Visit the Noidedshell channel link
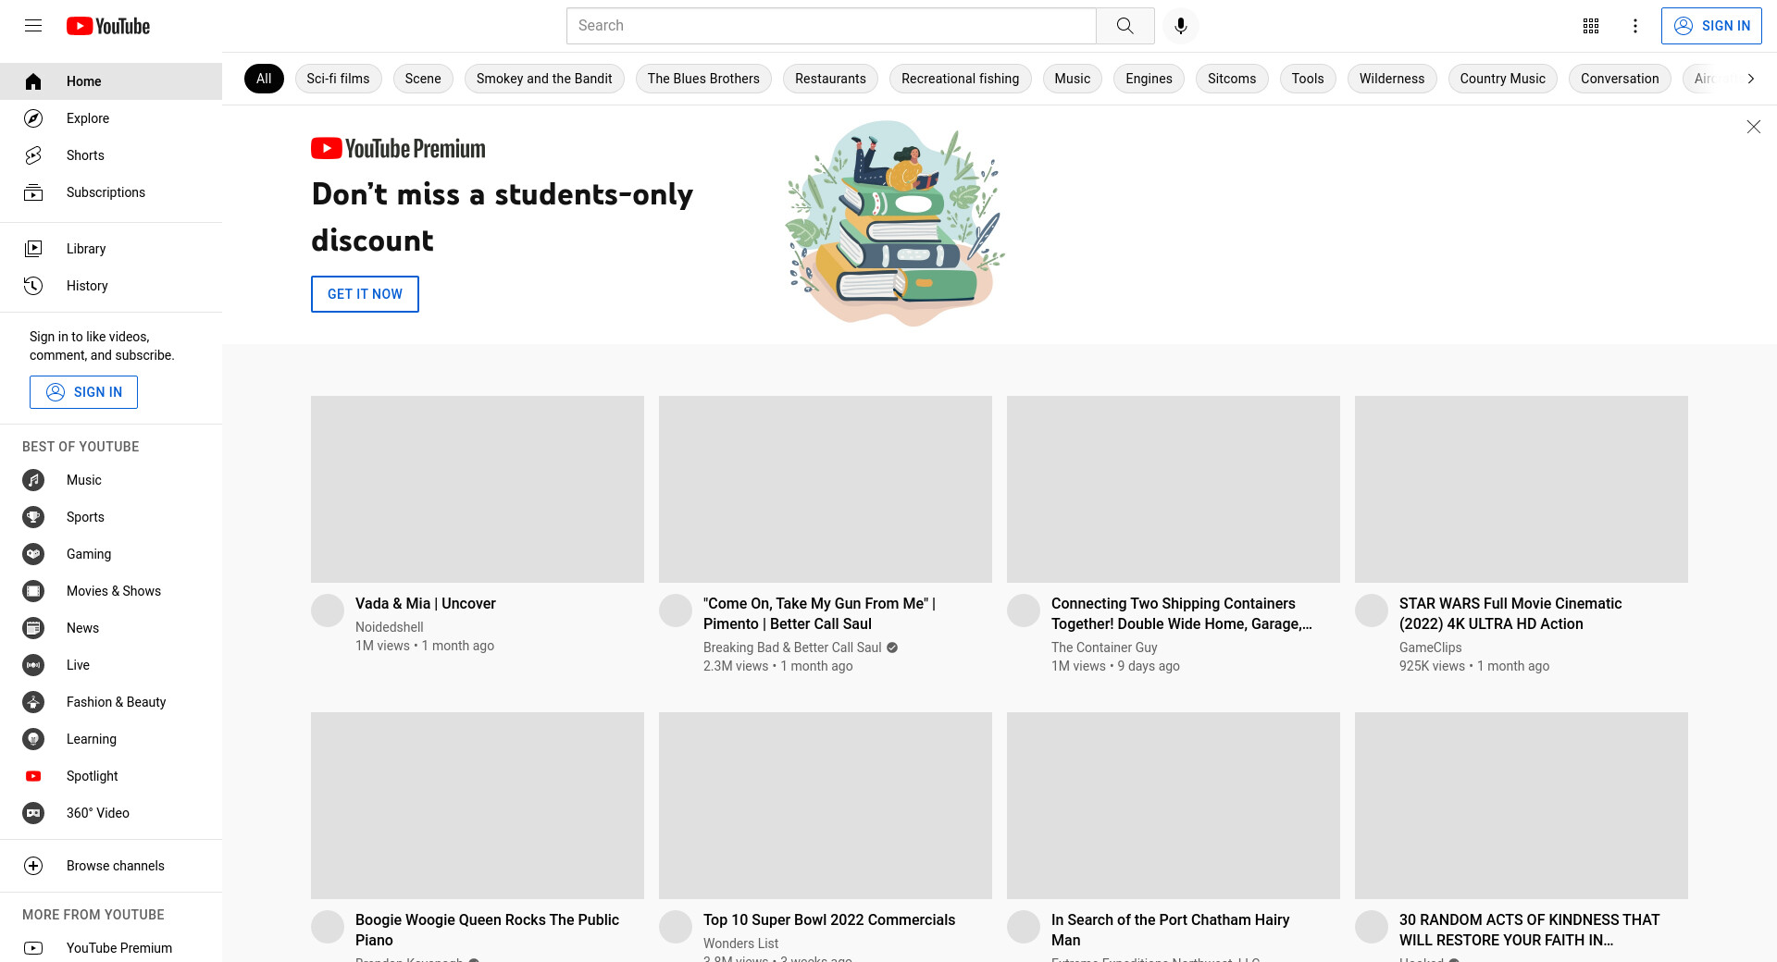Image resolution: width=1777 pixels, height=962 pixels. click(x=389, y=627)
